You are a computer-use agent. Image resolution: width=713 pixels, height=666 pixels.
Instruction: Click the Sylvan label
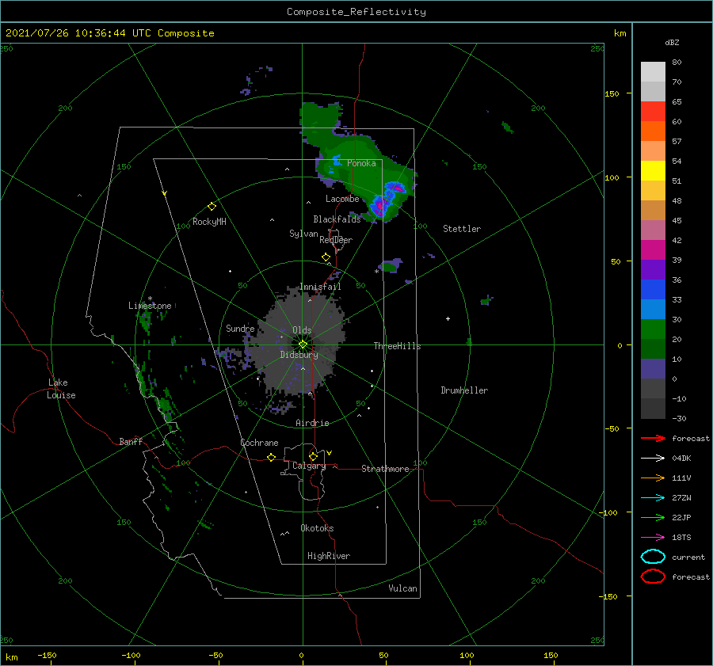[303, 234]
